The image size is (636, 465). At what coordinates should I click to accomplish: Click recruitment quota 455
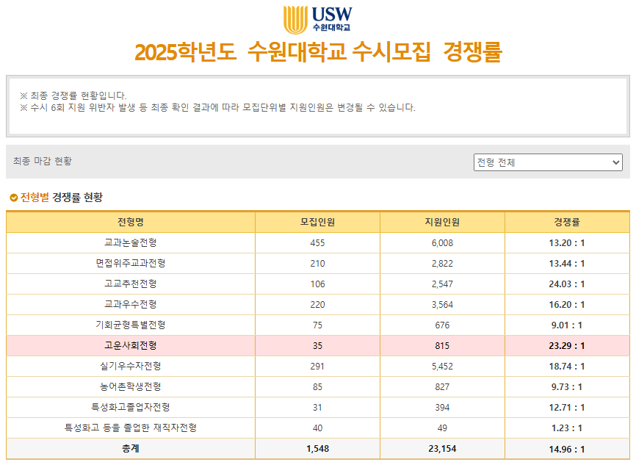(x=317, y=243)
